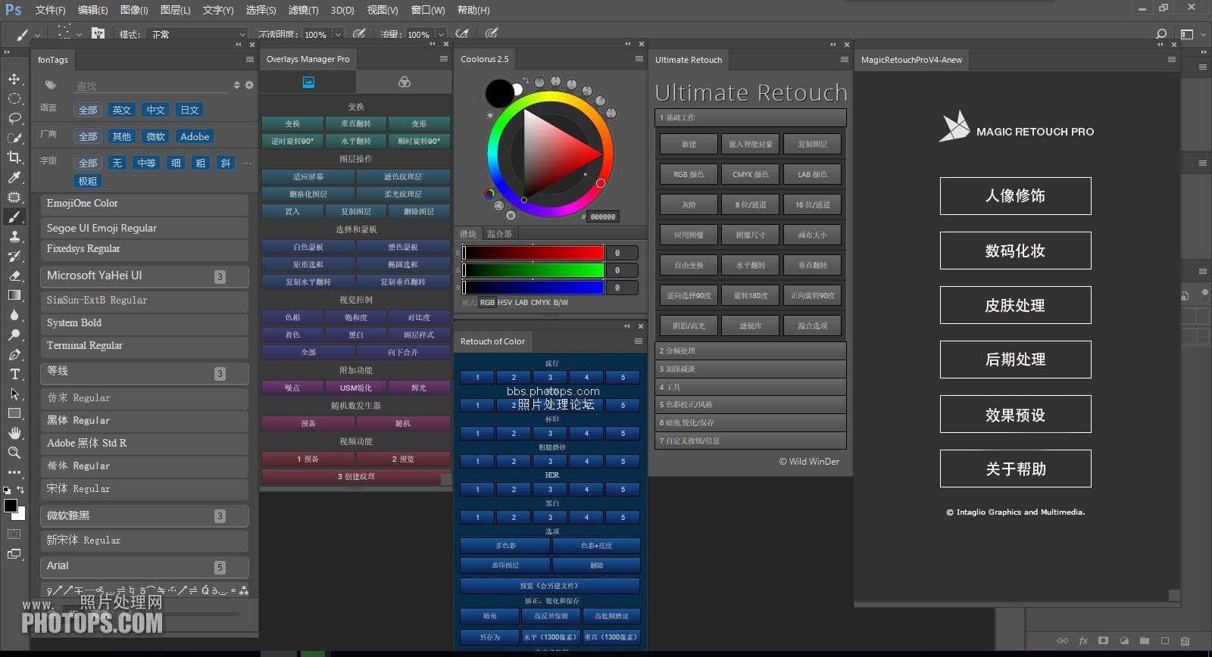1212x657 pixels.
Task: Select the Hand tool
Action: pyautogui.click(x=14, y=433)
